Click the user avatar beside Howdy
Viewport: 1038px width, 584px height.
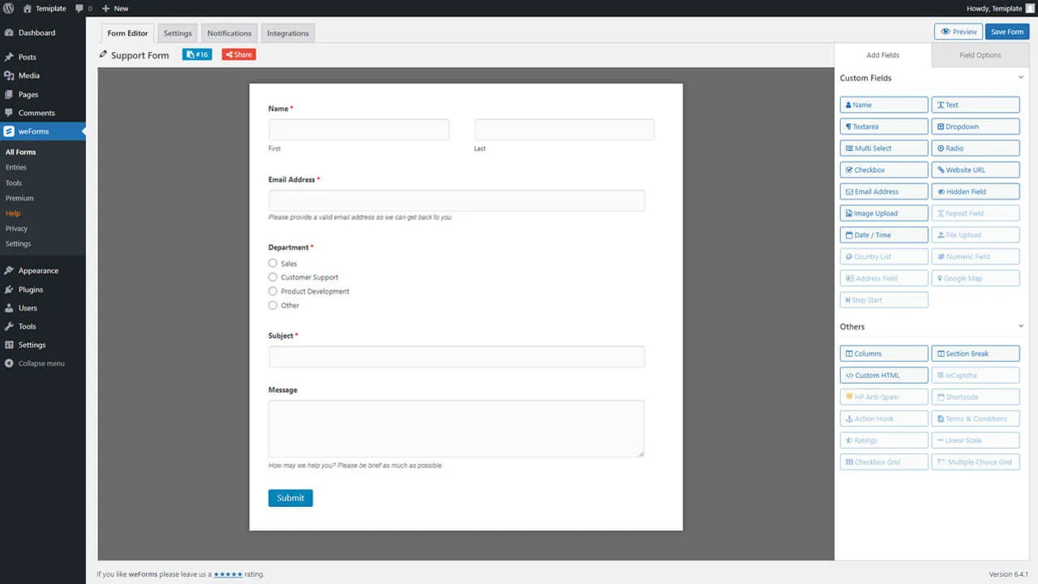tap(1030, 8)
